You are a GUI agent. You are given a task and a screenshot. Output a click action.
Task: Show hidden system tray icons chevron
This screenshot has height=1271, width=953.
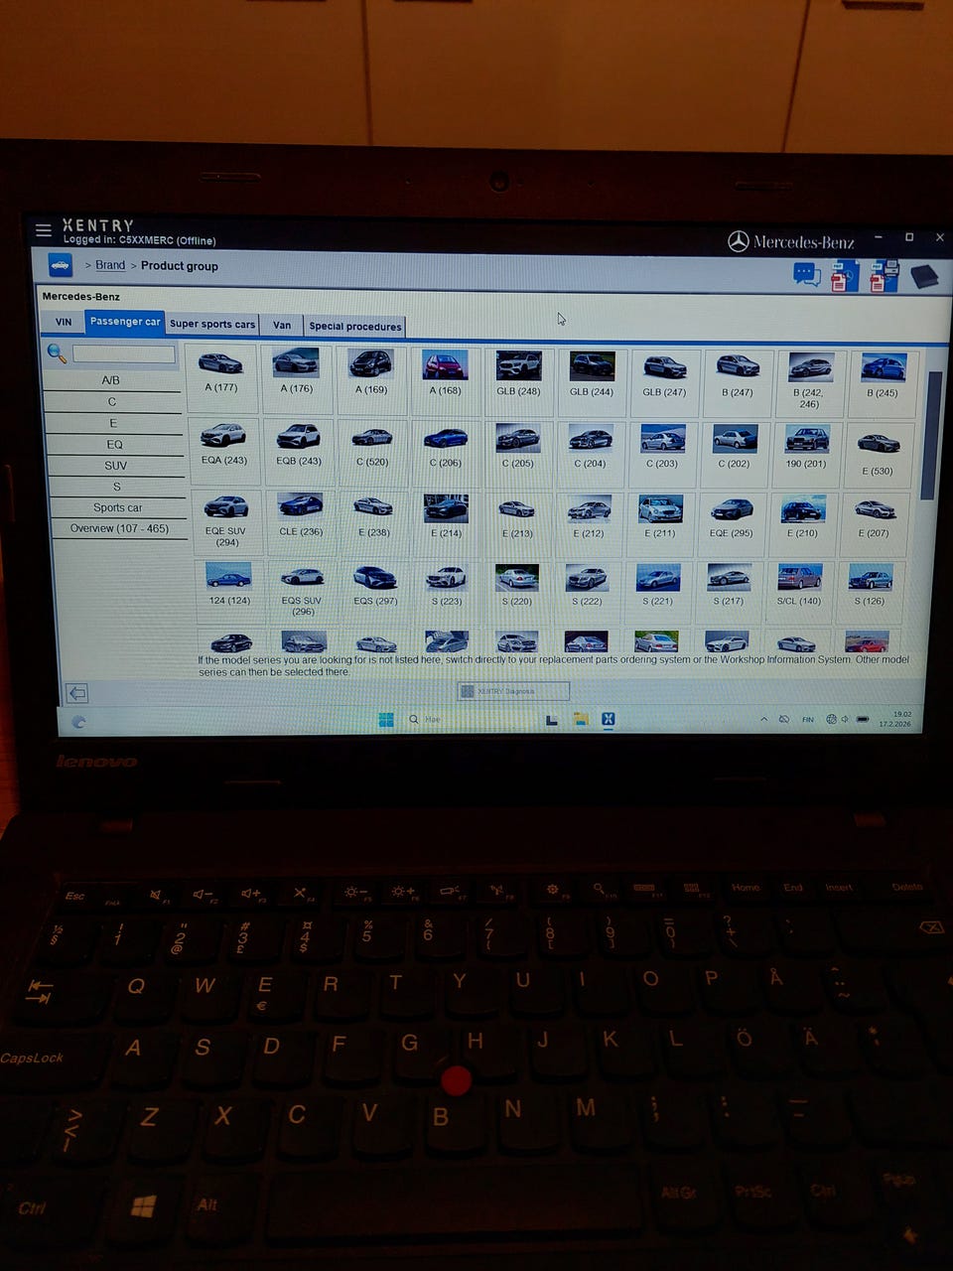pos(763,719)
